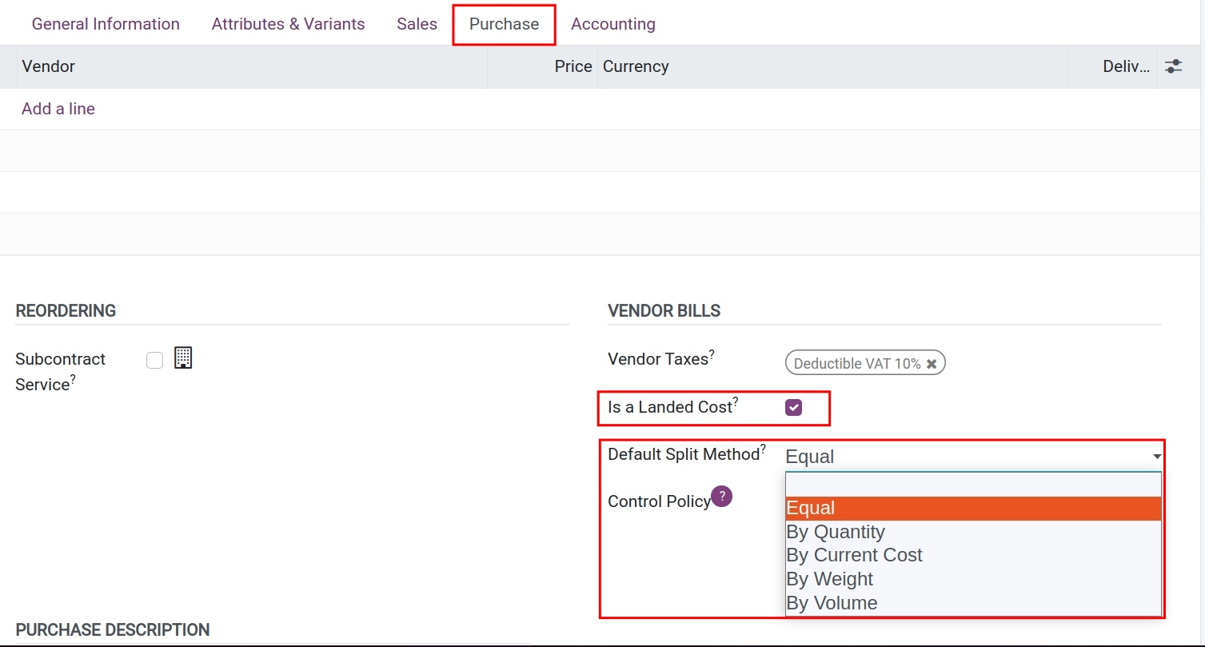Enable the Subcontract Service checkbox
This screenshot has width=1205, height=647.
pos(154,359)
